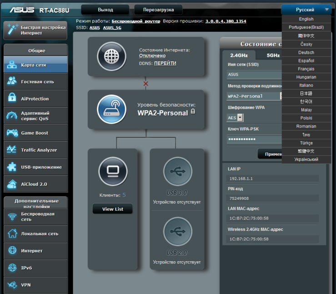The width and height of the screenshot is (336, 294).
Task: Click the IPv6 globe icon
Action: (12, 268)
